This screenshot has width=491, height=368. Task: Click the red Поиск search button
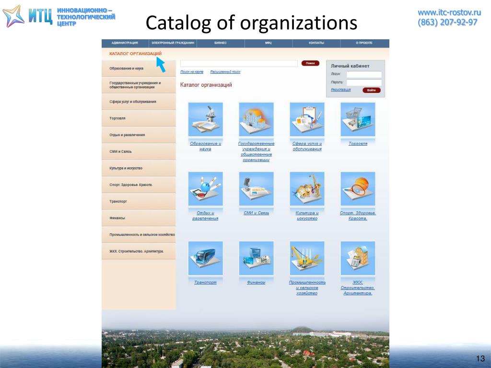310,63
